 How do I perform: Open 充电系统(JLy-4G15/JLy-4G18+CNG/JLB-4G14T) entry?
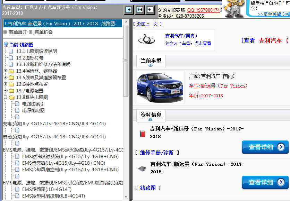(x=54, y=124)
